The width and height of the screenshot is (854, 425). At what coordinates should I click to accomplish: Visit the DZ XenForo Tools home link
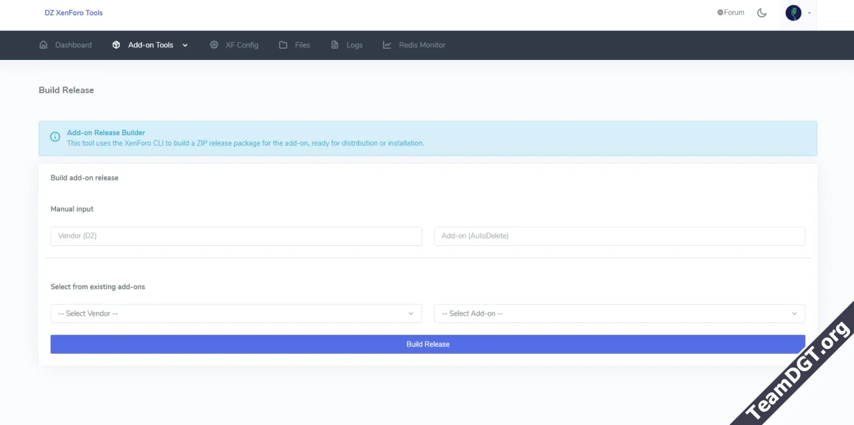coord(73,13)
